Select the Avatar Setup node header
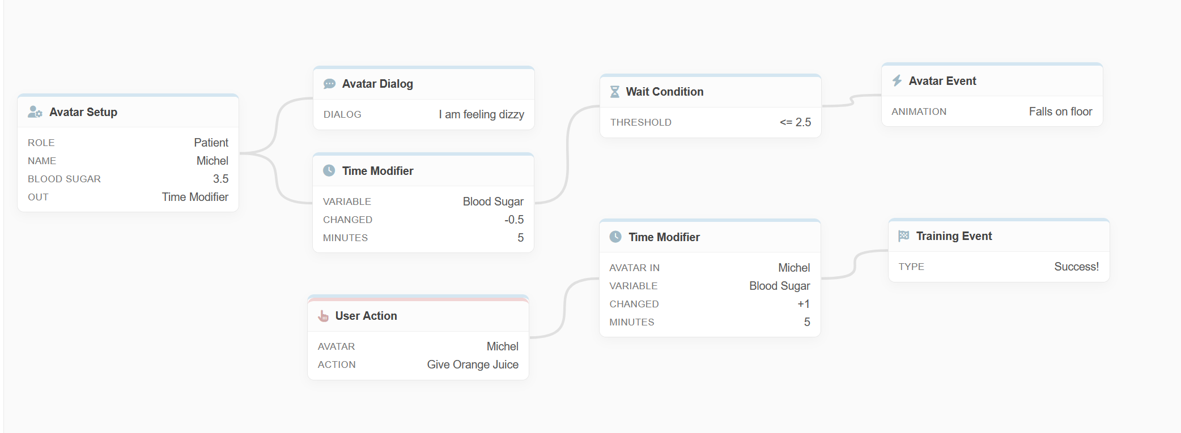This screenshot has height=433, width=1181. [83, 112]
